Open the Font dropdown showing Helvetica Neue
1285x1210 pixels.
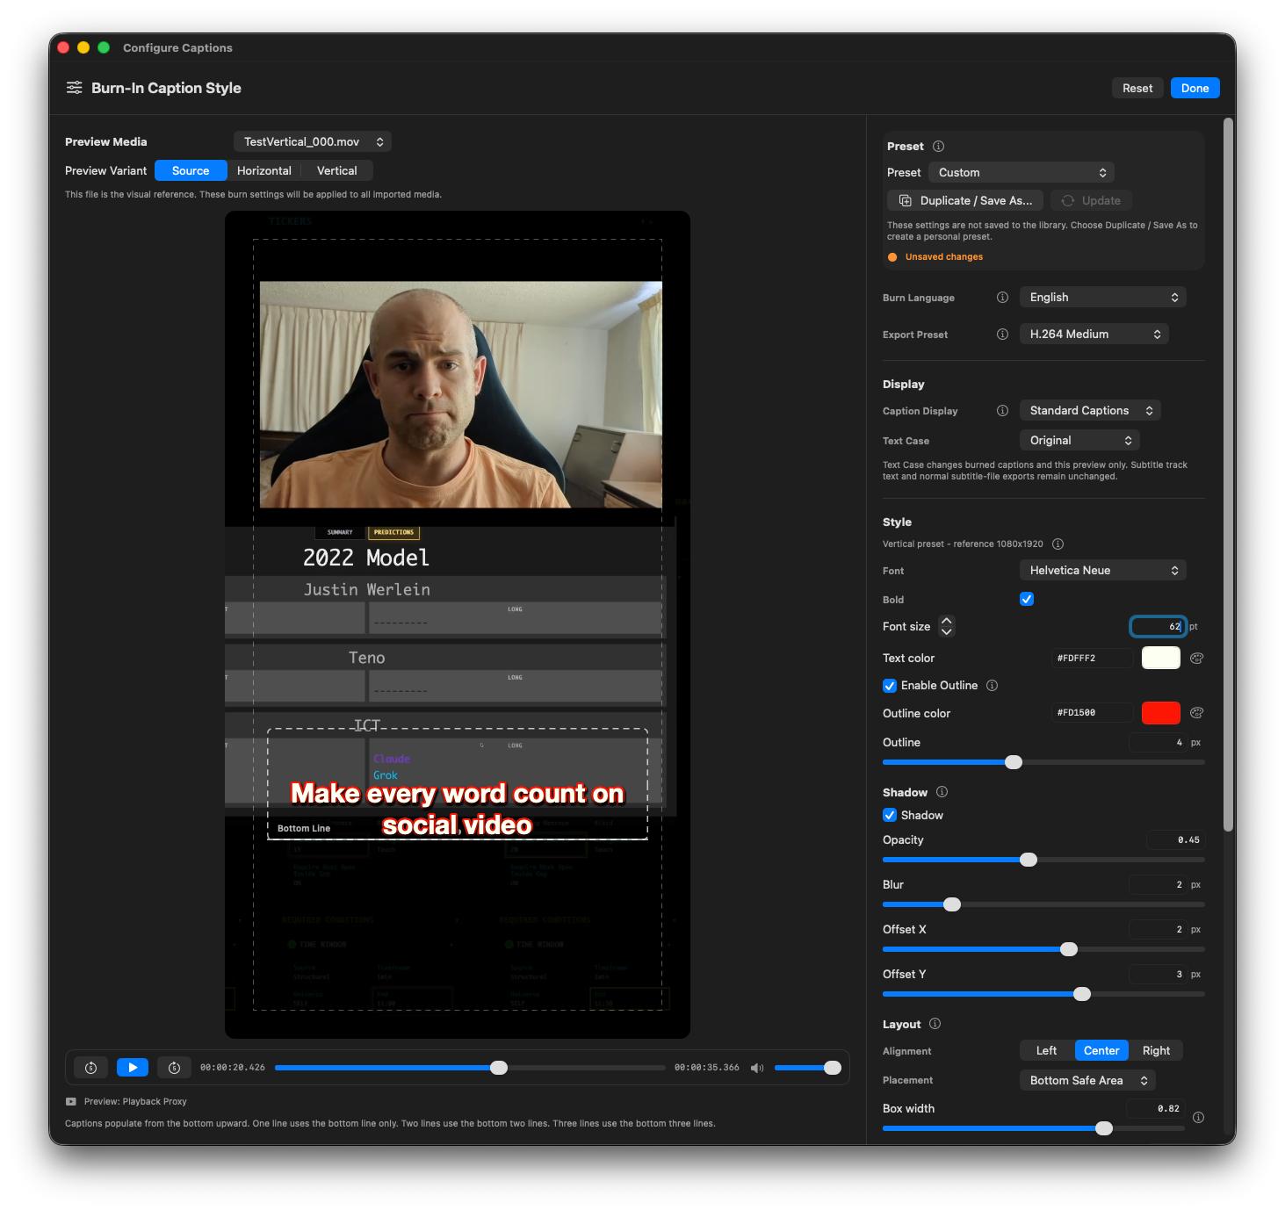[1103, 571]
